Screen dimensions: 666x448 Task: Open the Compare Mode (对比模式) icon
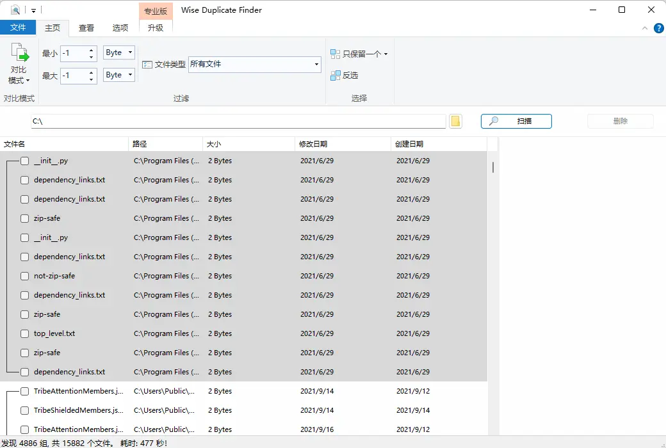click(x=20, y=52)
